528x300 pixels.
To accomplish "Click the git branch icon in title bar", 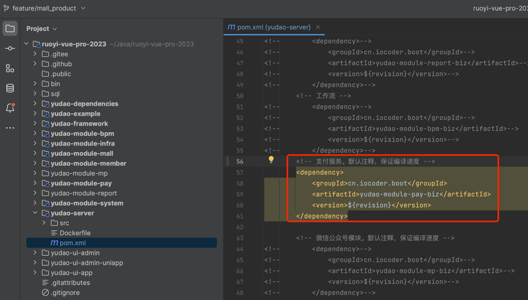I will tap(6, 8).
